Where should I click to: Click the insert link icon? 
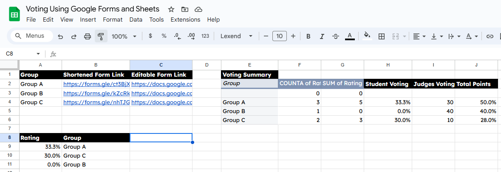click(x=490, y=36)
